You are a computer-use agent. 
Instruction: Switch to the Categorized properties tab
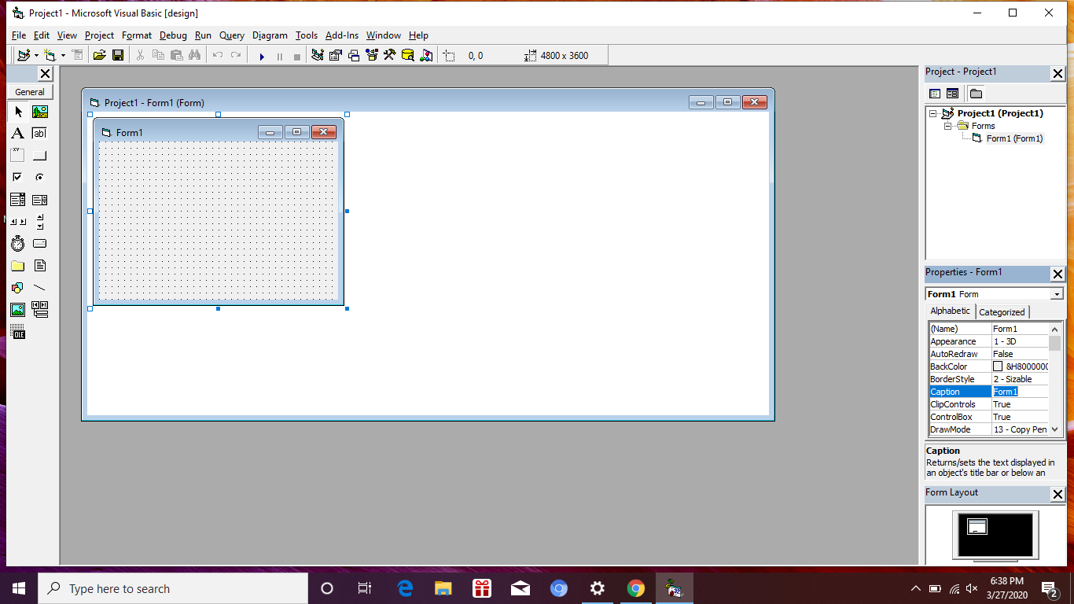1002,312
